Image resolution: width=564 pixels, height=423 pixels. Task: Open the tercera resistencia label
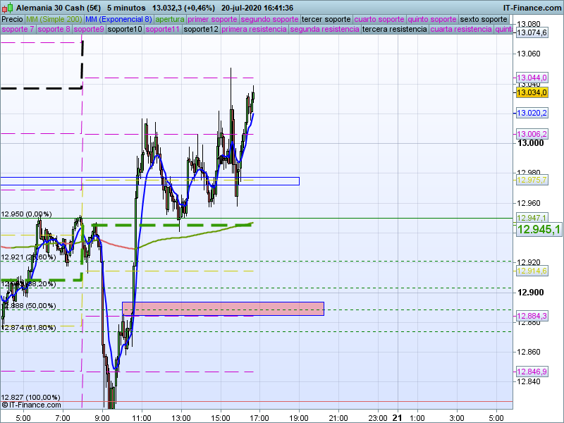pos(395,29)
